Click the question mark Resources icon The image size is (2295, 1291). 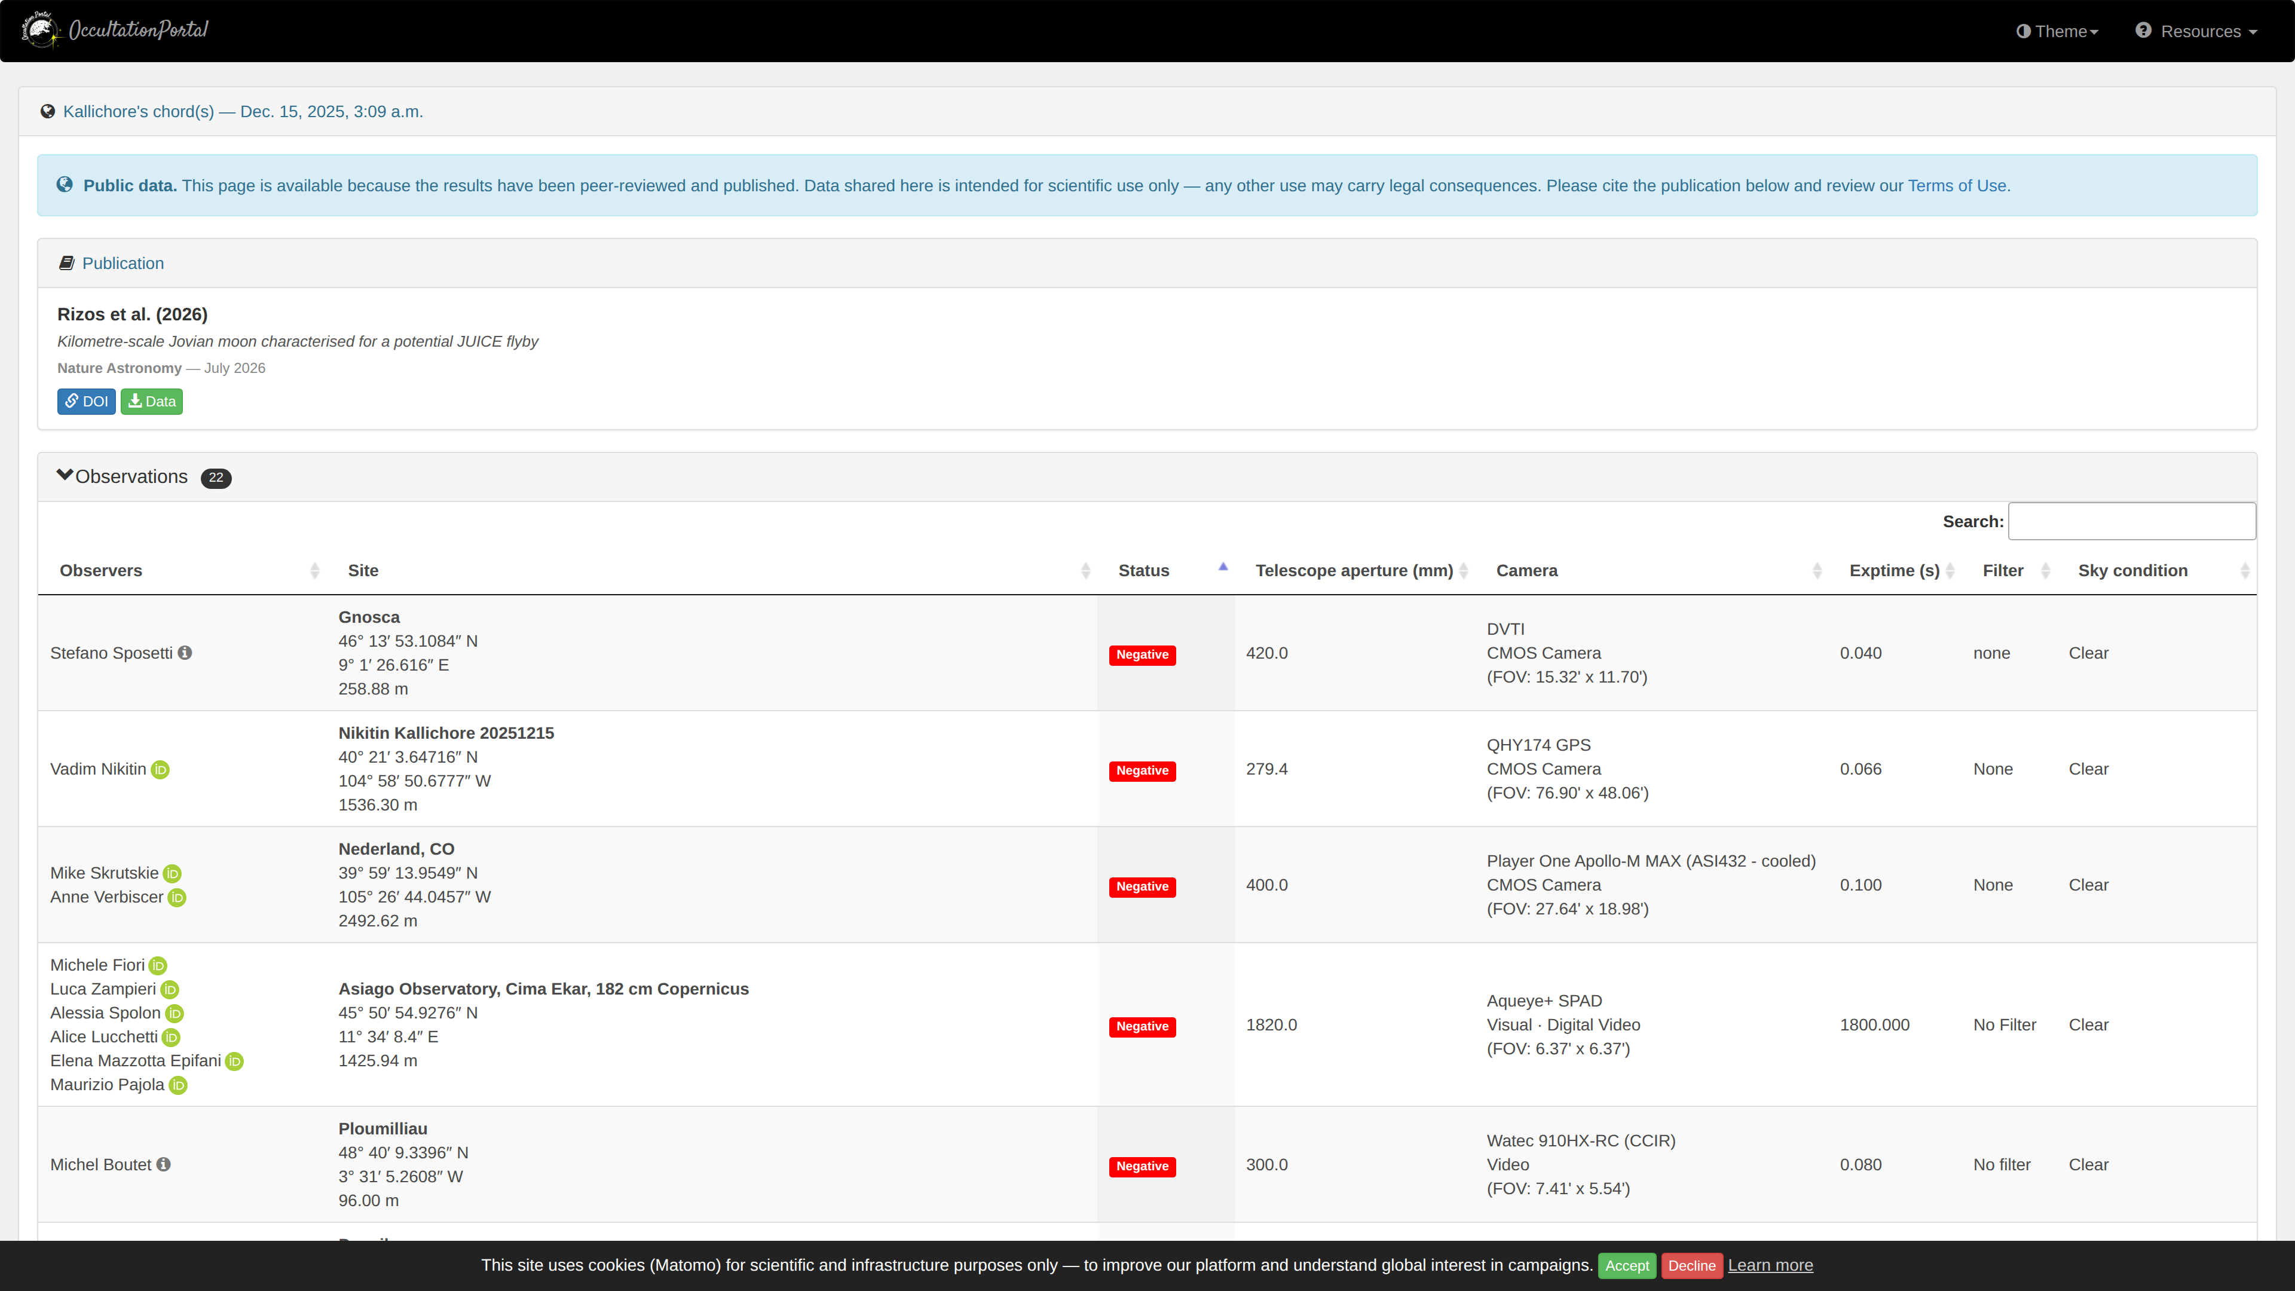[2144, 30]
